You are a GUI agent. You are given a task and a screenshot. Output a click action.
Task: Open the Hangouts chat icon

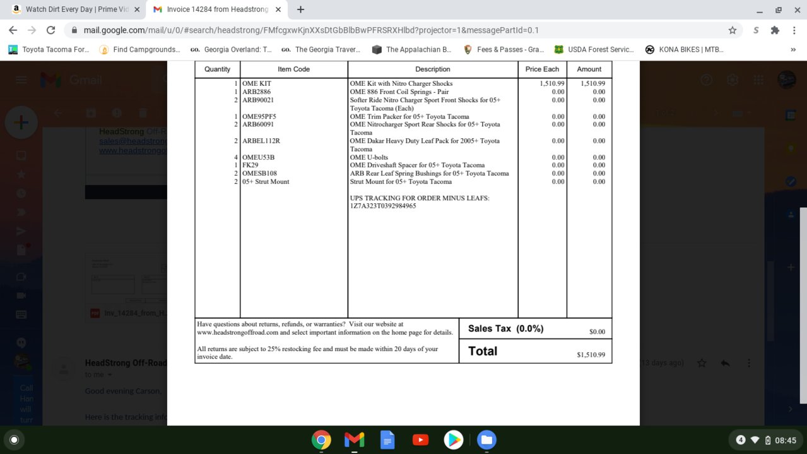pyautogui.click(x=21, y=342)
